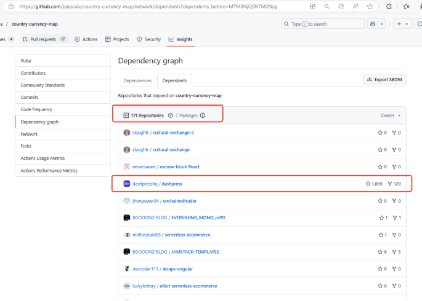Click the eesahsaeed avatar image
This screenshot has width=422, height=301.
(127, 166)
